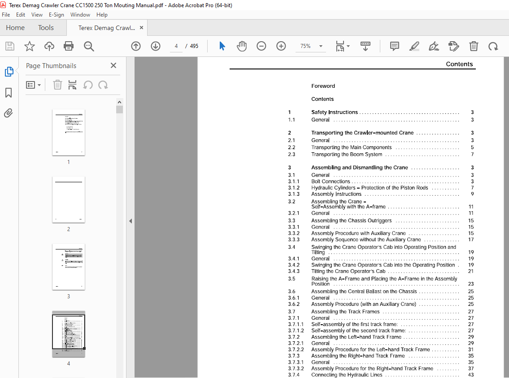Open the Bookmarks panel icon
Viewport: 509px width, 378px height.
9,93
